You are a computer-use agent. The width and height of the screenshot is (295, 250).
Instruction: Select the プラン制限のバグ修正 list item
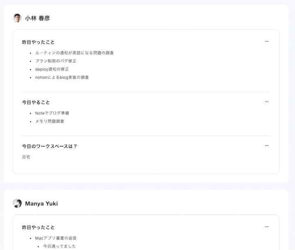(x=56, y=61)
